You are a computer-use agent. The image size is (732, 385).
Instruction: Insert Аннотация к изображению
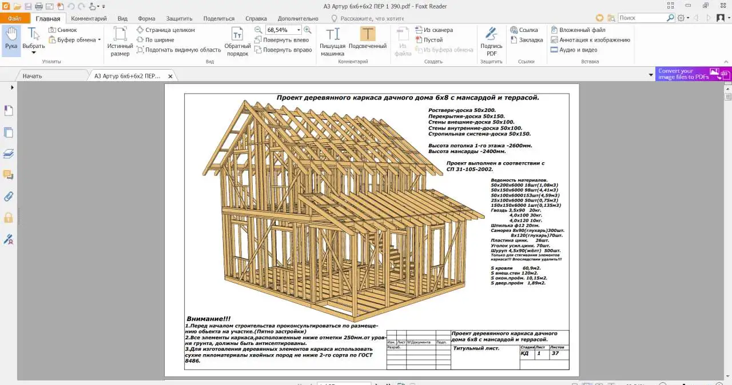click(590, 40)
